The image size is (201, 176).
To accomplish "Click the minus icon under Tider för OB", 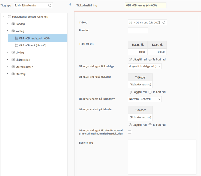I will click(150, 59).
